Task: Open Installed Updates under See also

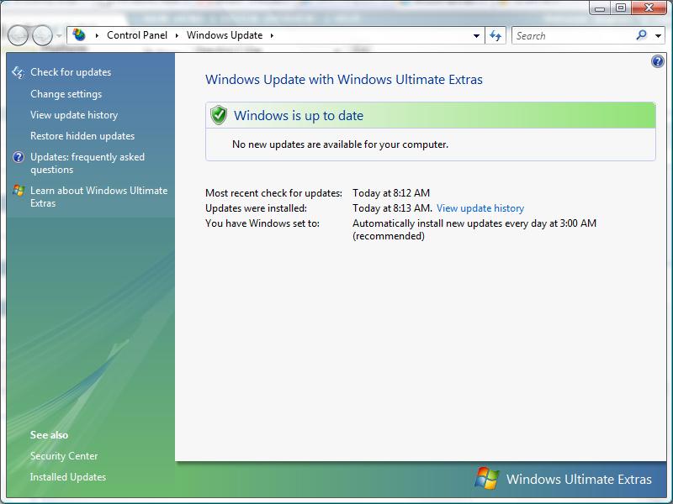Action: (68, 477)
